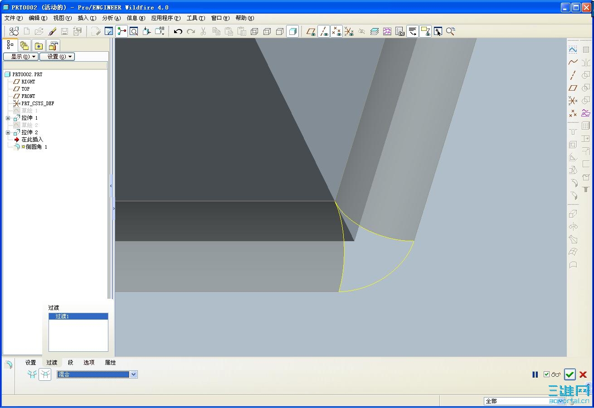Open the 视图 menu
The image size is (594, 408).
62,18
